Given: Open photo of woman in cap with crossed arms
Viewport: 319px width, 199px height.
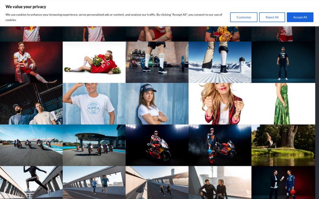Looking at the screenshot, I should (x=157, y=103).
